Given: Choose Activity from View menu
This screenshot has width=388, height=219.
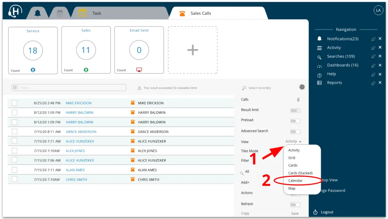Looking at the screenshot, I should [x=294, y=150].
